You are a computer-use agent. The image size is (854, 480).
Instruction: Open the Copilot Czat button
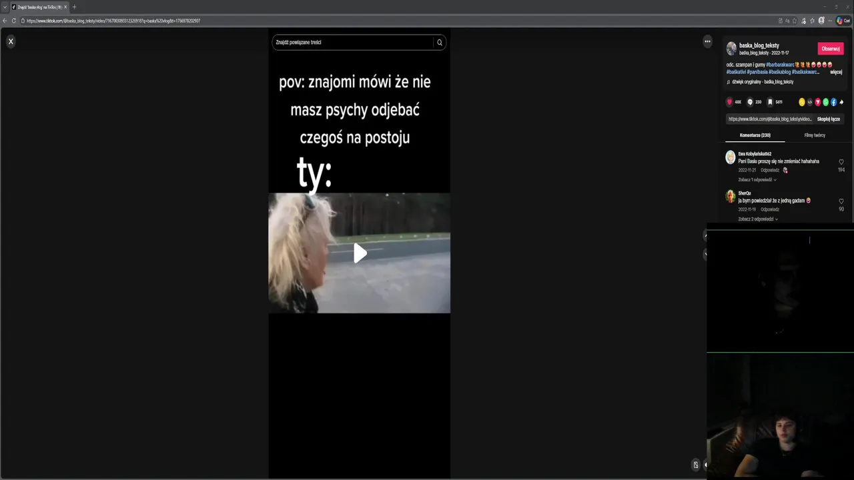coord(843,21)
